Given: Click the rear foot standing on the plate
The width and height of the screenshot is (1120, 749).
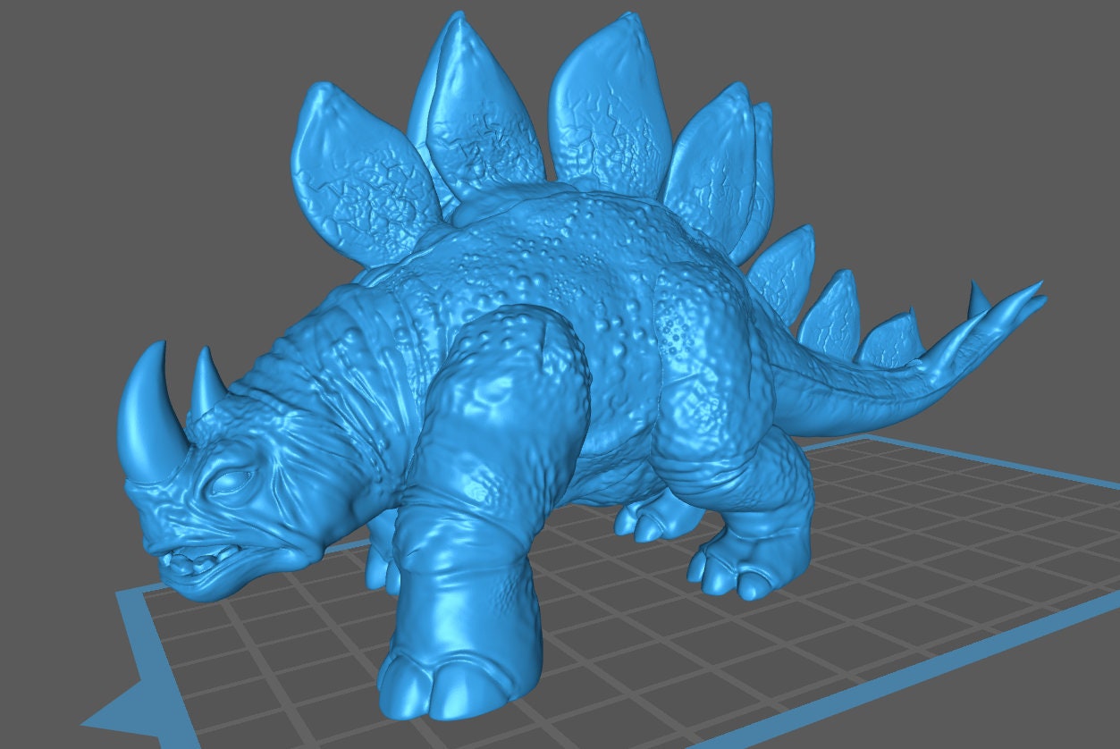Looking at the screenshot, I should (733, 568).
